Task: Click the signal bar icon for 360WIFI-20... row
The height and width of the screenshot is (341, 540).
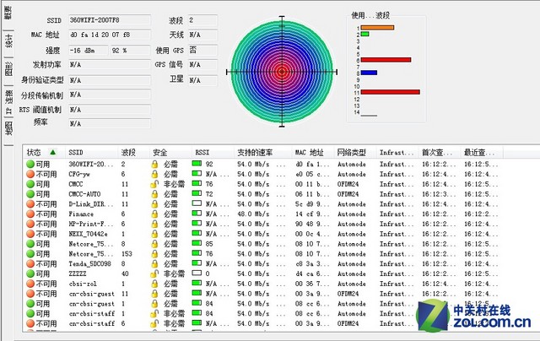Action: click(x=197, y=163)
